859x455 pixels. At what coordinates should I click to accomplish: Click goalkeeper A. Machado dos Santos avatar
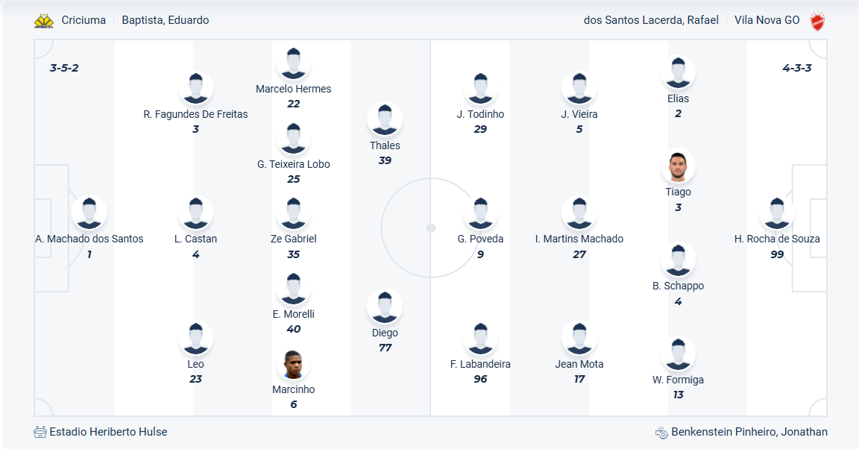coord(89,213)
